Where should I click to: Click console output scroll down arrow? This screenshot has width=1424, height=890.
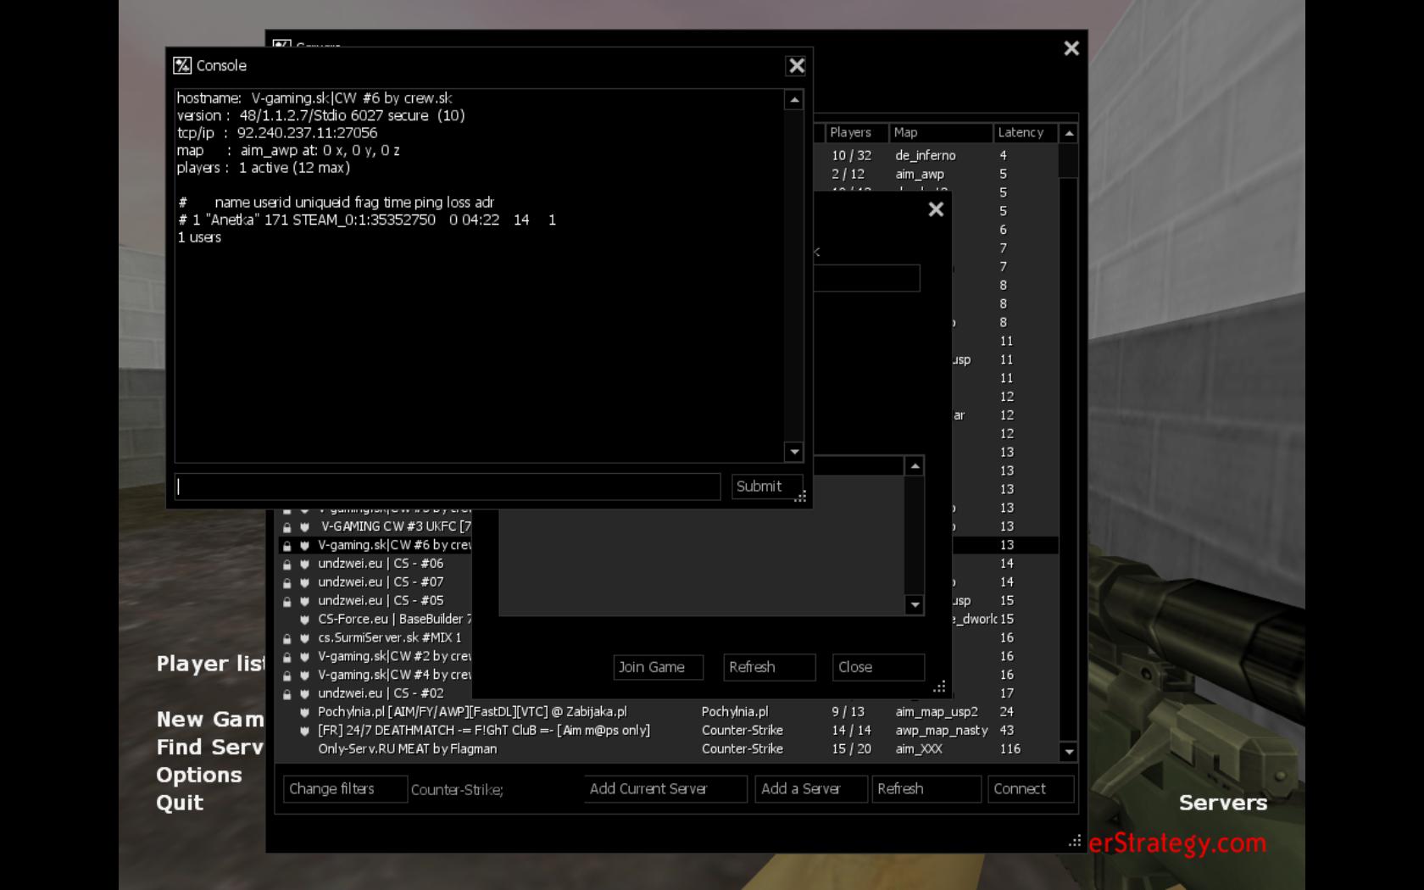[x=794, y=452]
